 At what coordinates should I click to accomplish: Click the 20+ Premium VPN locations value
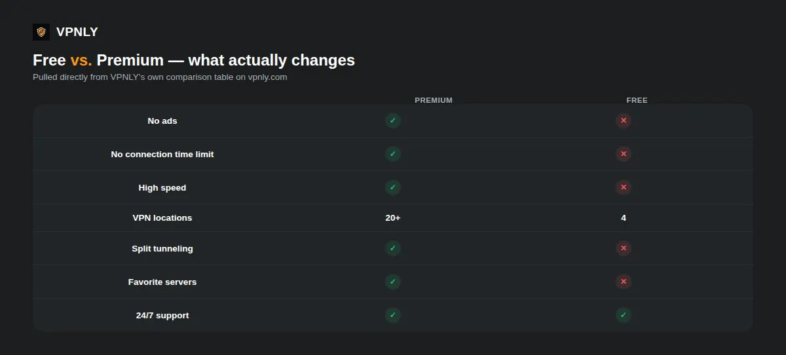pos(393,217)
